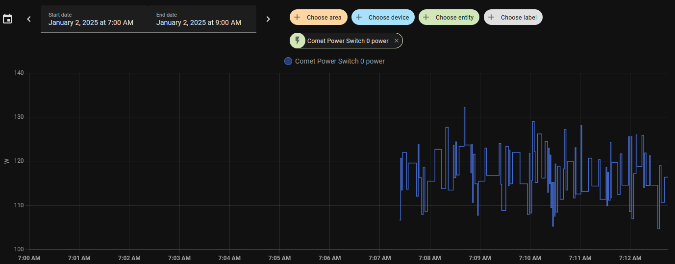Advance to the next time range with right chevron

coord(268,19)
